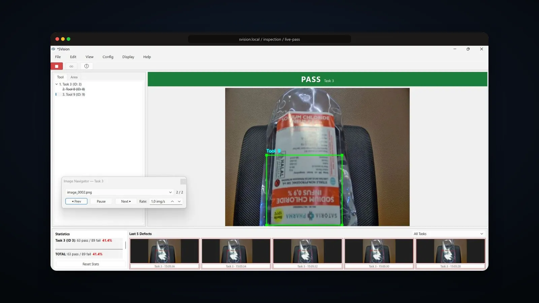Select Tool 9 (ID: 9) in tree
Screen dimensions: 539x303
(x=73, y=95)
